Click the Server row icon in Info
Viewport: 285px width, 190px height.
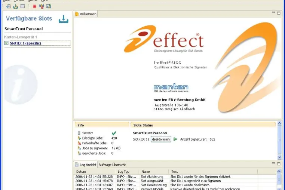point(79,133)
